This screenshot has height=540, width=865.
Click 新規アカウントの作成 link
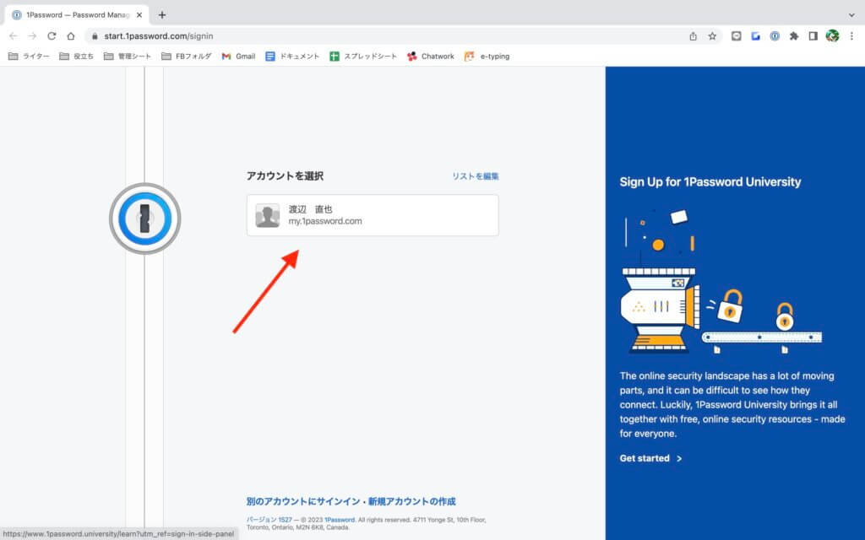click(412, 501)
